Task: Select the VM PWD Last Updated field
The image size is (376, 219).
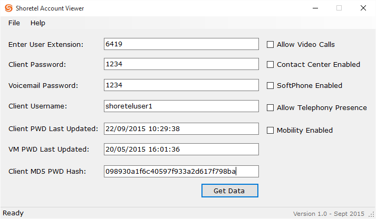Action: click(x=181, y=150)
